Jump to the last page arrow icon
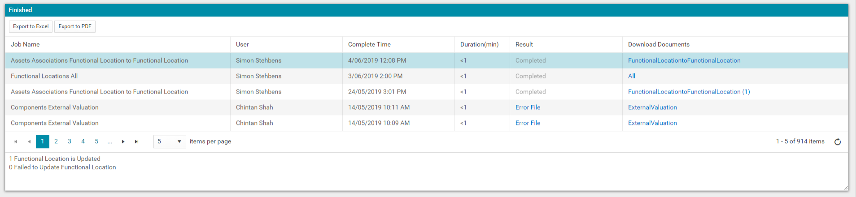 (137, 141)
